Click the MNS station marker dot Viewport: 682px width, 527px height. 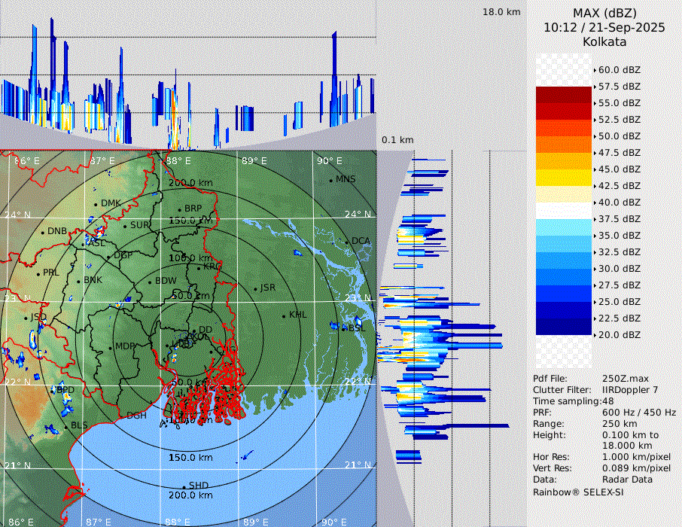[x=330, y=180]
